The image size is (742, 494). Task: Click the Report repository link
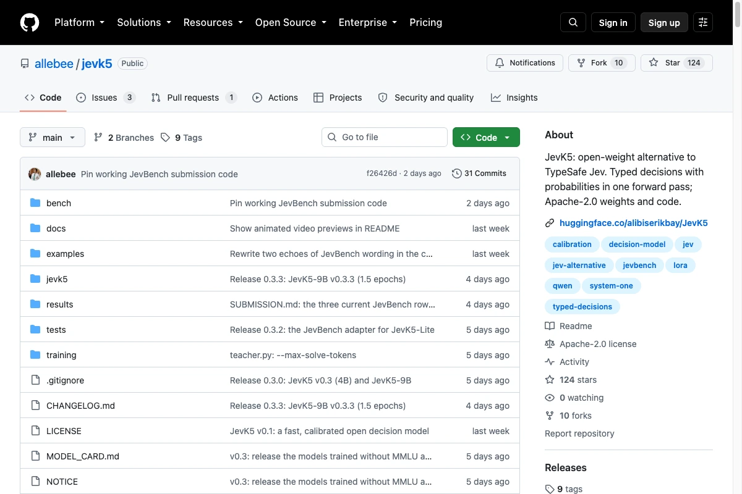pos(579,433)
